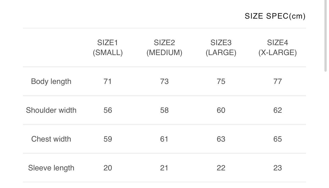The image size is (329, 188).
Task: Select the SIZE3 (LARGE) column header
Action: (221, 47)
